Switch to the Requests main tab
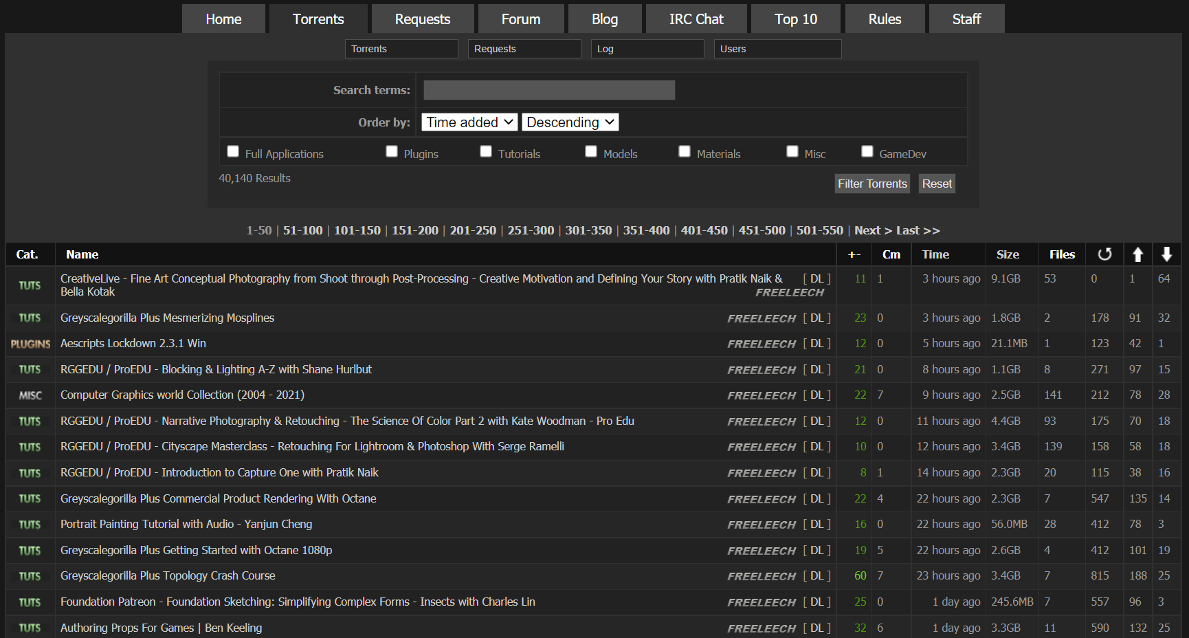1189x638 pixels. pos(423,19)
